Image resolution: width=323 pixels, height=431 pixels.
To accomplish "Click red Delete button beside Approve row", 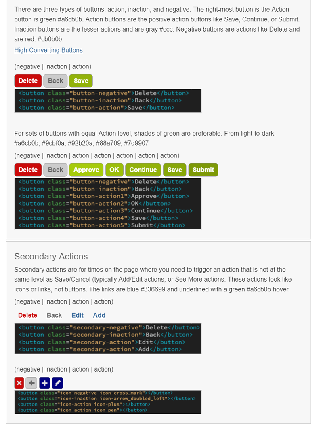I will pyautogui.click(x=28, y=170).
